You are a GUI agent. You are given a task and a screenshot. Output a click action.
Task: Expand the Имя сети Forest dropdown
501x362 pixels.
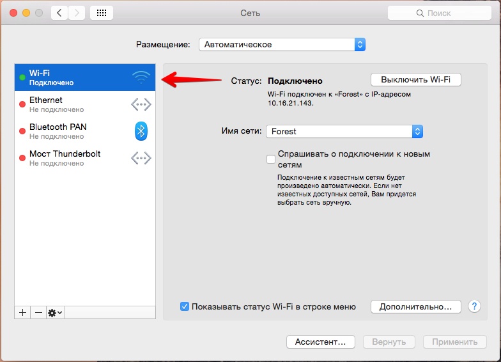tap(344, 131)
